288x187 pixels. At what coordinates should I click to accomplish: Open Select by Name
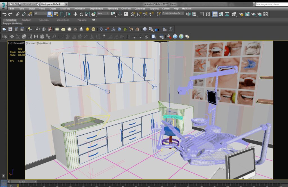(x=55, y=14)
